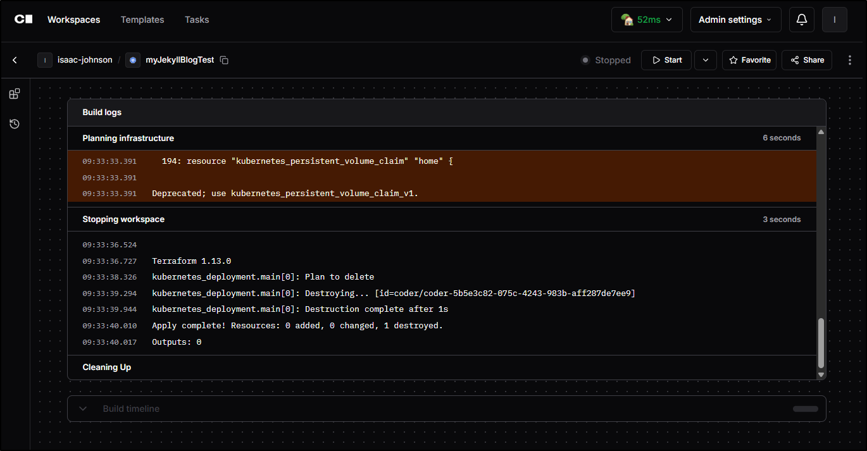Image resolution: width=867 pixels, height=451 pixels.
Task: Open workspace options with the kebab menu icon
Action: 850,59
